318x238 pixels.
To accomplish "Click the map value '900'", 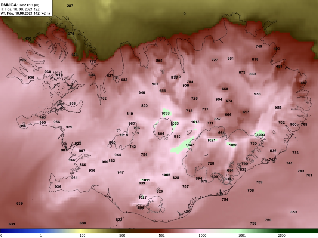I will pyautogui.click(x=293, y=124).
